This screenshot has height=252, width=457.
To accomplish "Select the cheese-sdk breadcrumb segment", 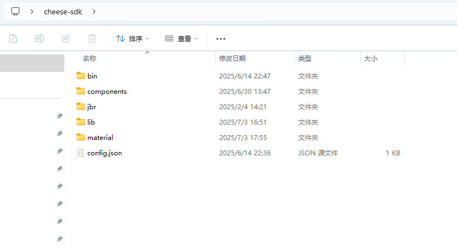I will 63,12.
